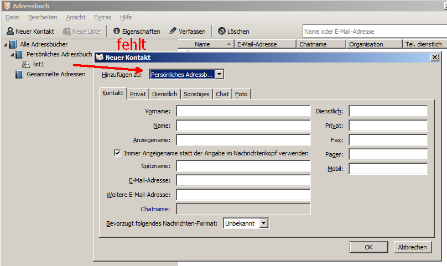447x266 pixels.
Task: Open the Foto tab
Action: point(241,95)
